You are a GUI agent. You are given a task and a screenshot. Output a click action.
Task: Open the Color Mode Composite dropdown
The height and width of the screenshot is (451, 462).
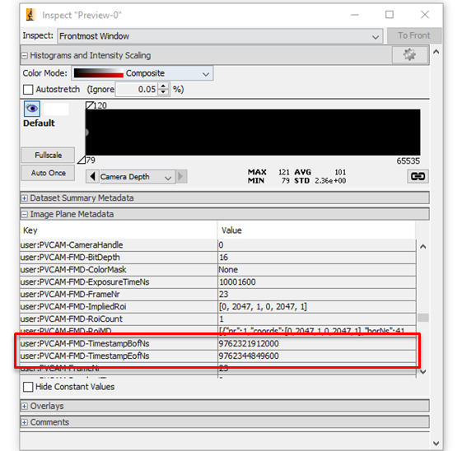(142, 73)
